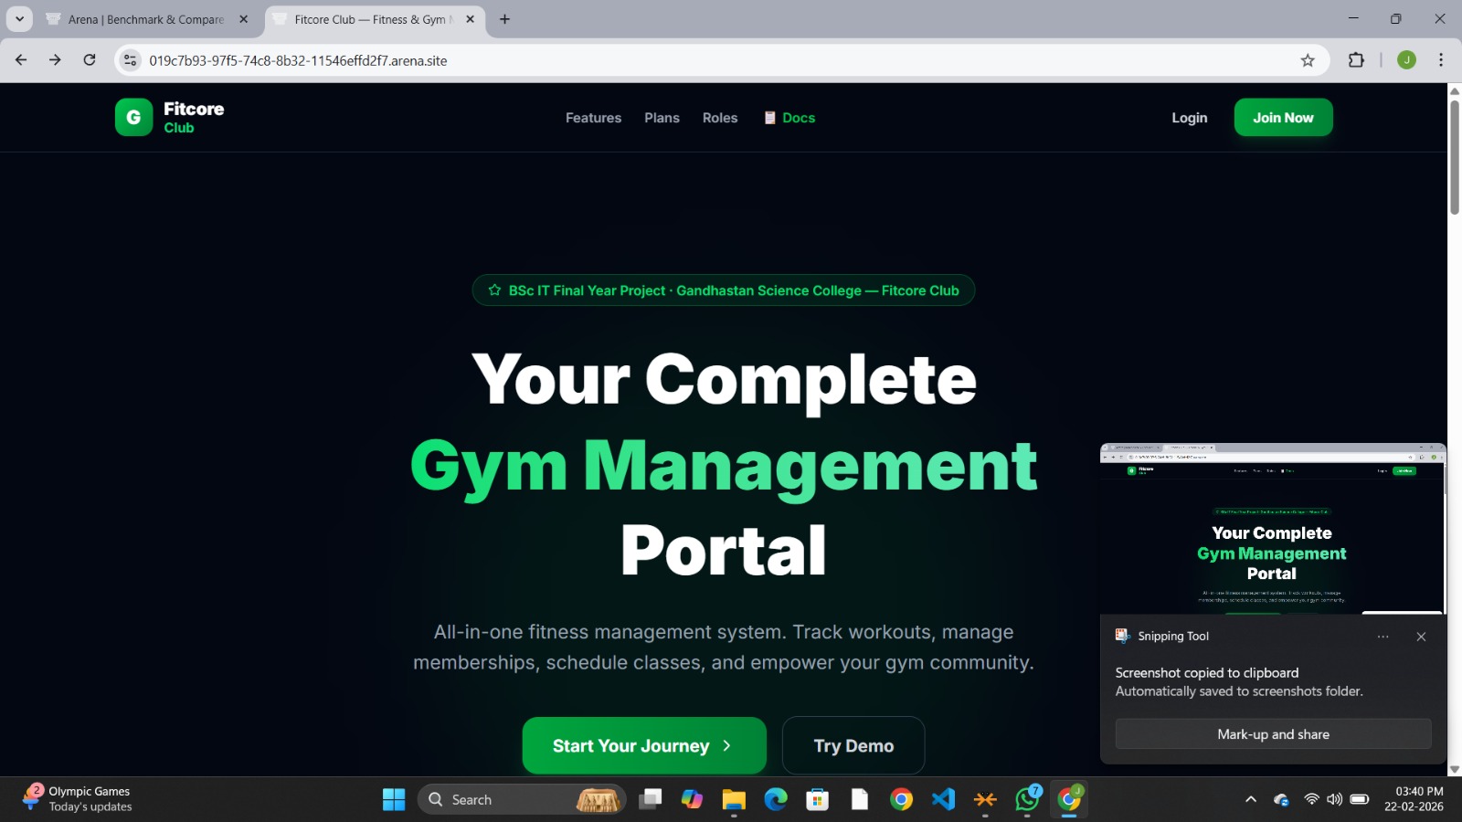Open the Plans nav link
This screenshot has width=1462, height=822.
click(x=662, y=118)
